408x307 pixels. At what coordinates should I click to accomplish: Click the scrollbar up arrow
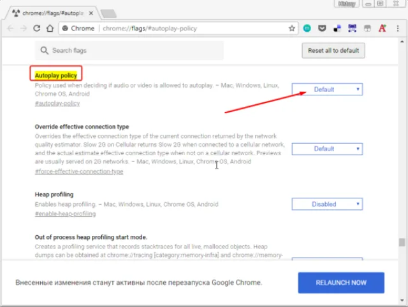402,41
